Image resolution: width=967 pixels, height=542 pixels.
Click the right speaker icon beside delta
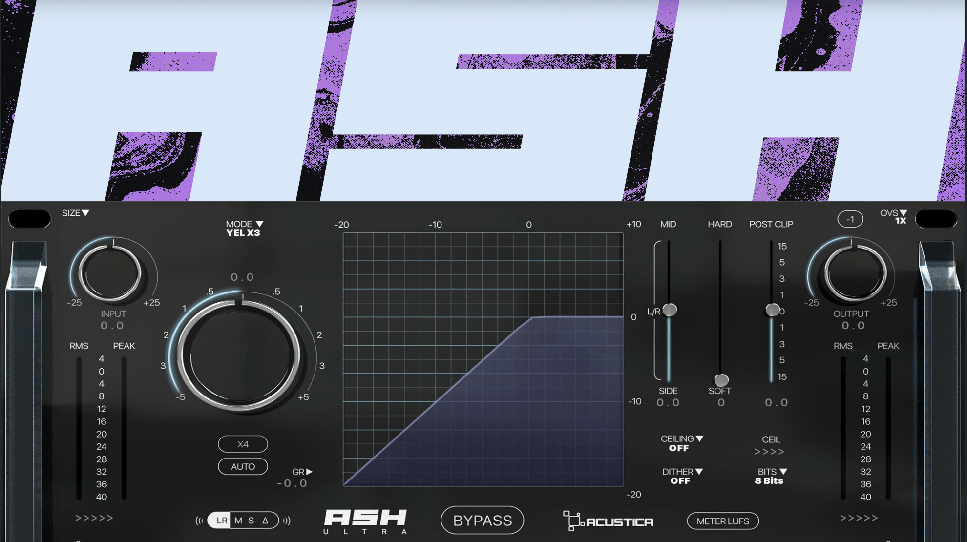(x=287, y=521)
